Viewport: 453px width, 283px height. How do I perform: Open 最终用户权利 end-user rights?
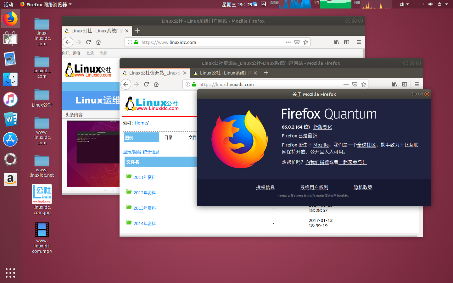pyautogui.click(x=314, y=187)
